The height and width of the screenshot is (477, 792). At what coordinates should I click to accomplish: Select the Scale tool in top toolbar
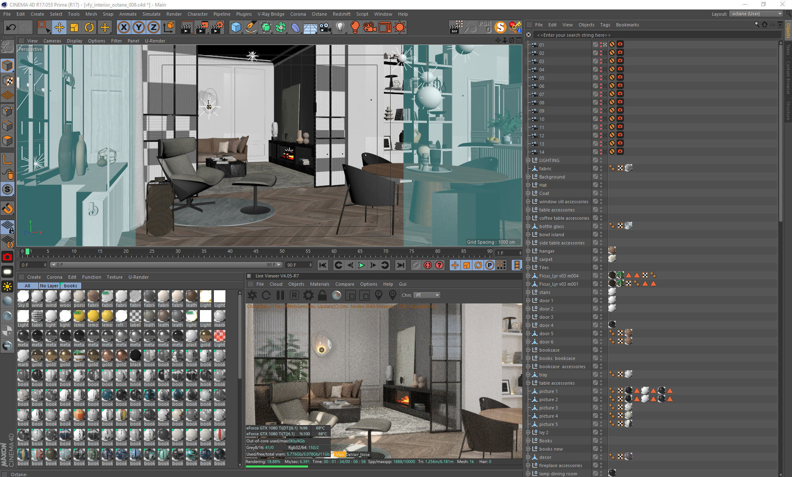click(x=74, y=28)
